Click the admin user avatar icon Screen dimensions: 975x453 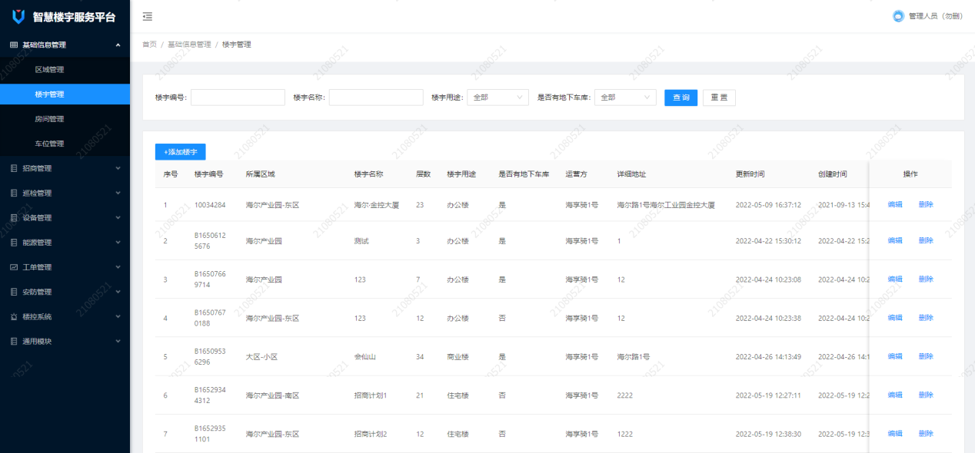(x=898, y=16)
